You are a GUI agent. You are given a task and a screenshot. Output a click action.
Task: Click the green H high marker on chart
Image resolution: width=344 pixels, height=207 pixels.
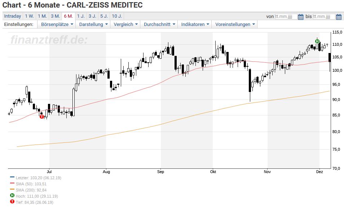click(317, 41)
